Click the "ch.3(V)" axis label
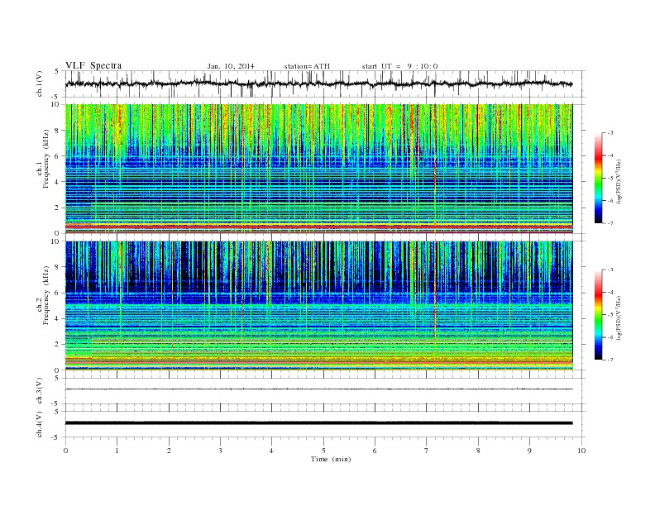 (x=40, y=391)
